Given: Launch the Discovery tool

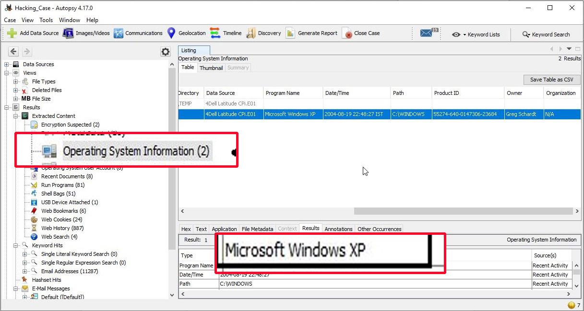Looking at the screenshot, I should click(x=250, y=33).
